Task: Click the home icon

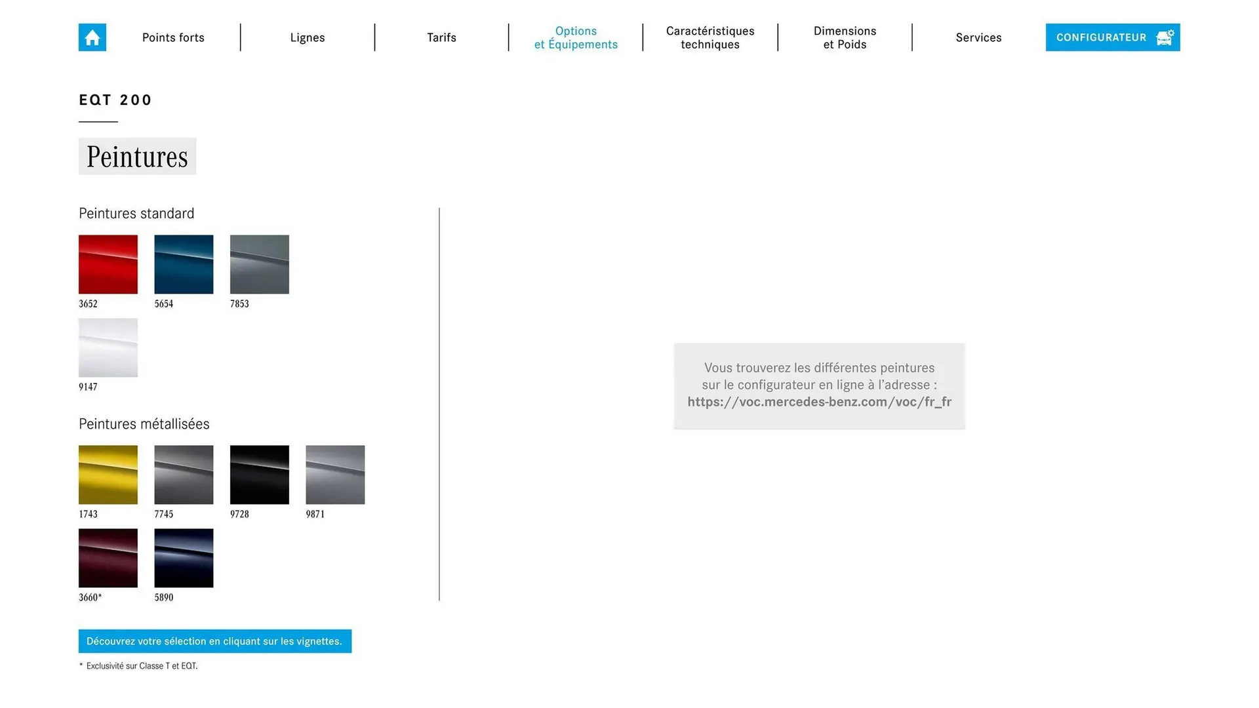Action: pos(92,37)
